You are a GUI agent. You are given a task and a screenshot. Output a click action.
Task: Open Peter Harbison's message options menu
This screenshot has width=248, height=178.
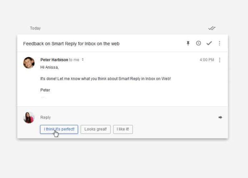219,60
